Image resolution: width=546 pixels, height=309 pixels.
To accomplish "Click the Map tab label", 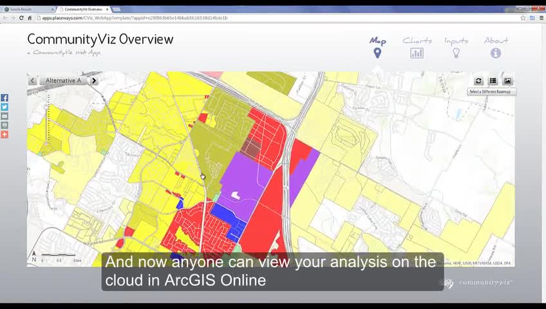I will [378, 41].
